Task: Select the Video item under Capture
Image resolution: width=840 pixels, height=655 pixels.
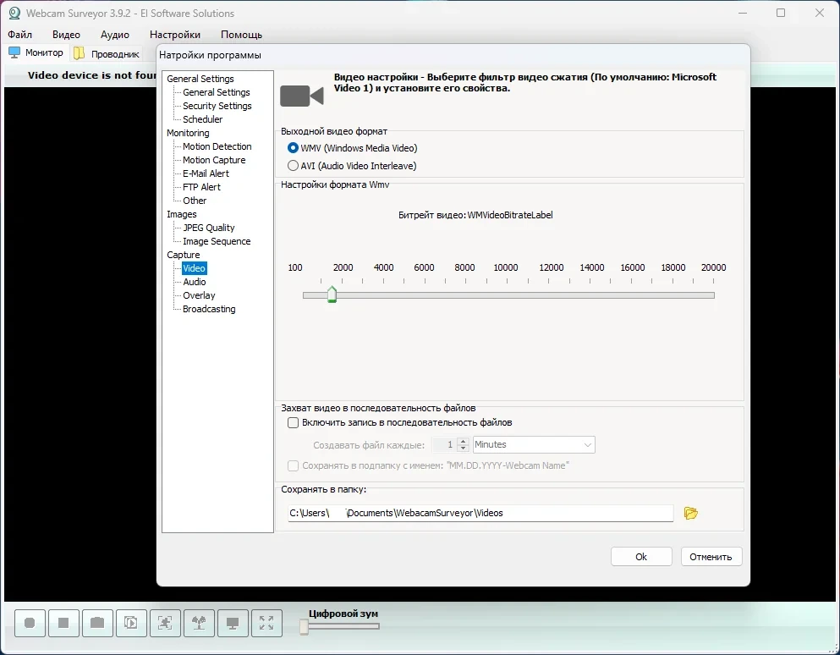Action: point(194,268)
